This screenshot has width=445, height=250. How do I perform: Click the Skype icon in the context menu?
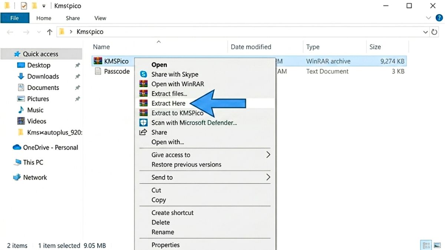[x=143, y=74]
